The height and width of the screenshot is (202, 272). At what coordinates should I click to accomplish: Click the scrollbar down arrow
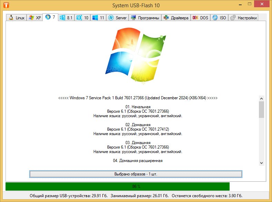click(x=261, y=163)
